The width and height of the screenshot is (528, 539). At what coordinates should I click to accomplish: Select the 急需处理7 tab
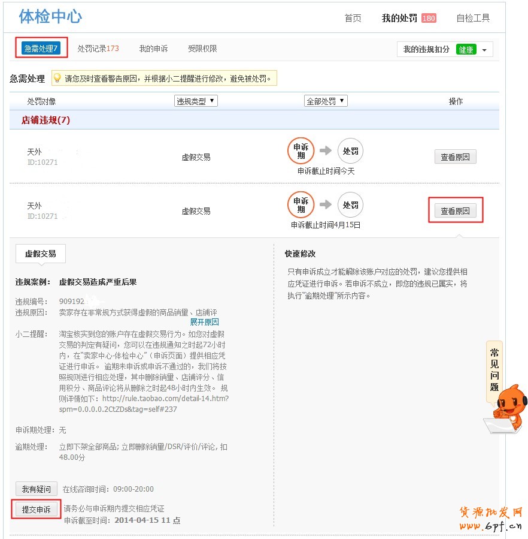(x=41, y=48)
